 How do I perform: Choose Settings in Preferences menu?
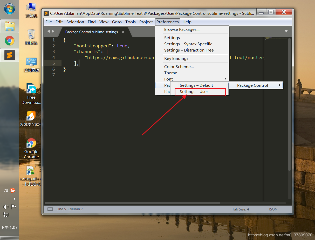click(192, 38)
